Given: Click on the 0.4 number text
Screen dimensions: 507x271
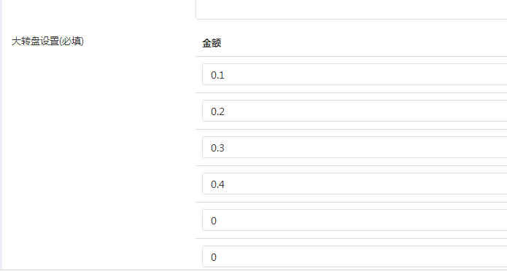Looking at the screenshot, I should click(x=217, y=185).
